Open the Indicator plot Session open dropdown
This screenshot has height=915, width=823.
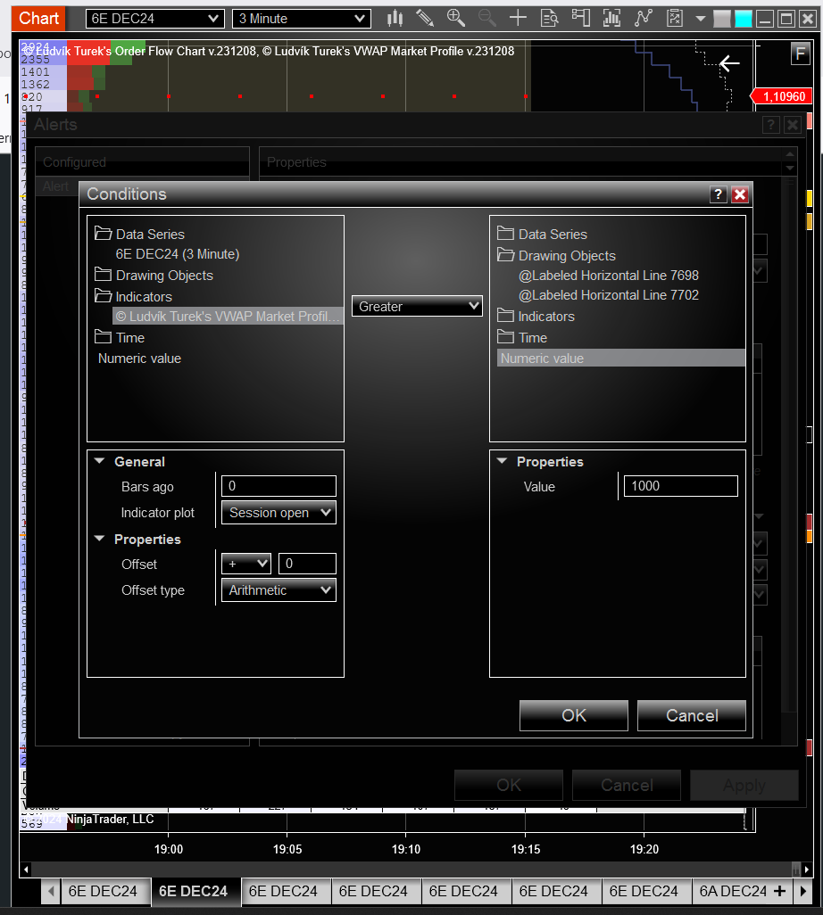pyautogui.click(x=278, y=513)
